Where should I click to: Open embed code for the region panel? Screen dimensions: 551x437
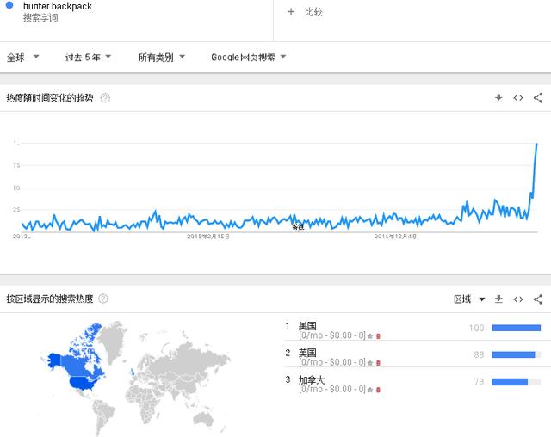[x=518, y=299]
